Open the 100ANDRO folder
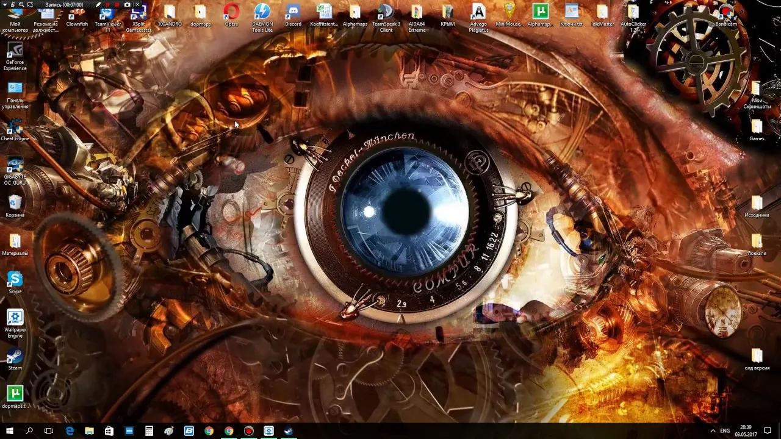The image size is (781, 439). [169, 16]
